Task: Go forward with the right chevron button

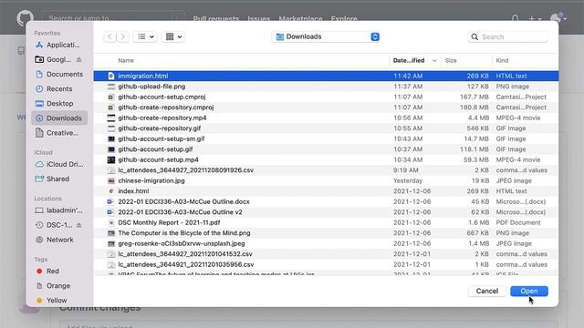Action: click(x=122, y=36)
